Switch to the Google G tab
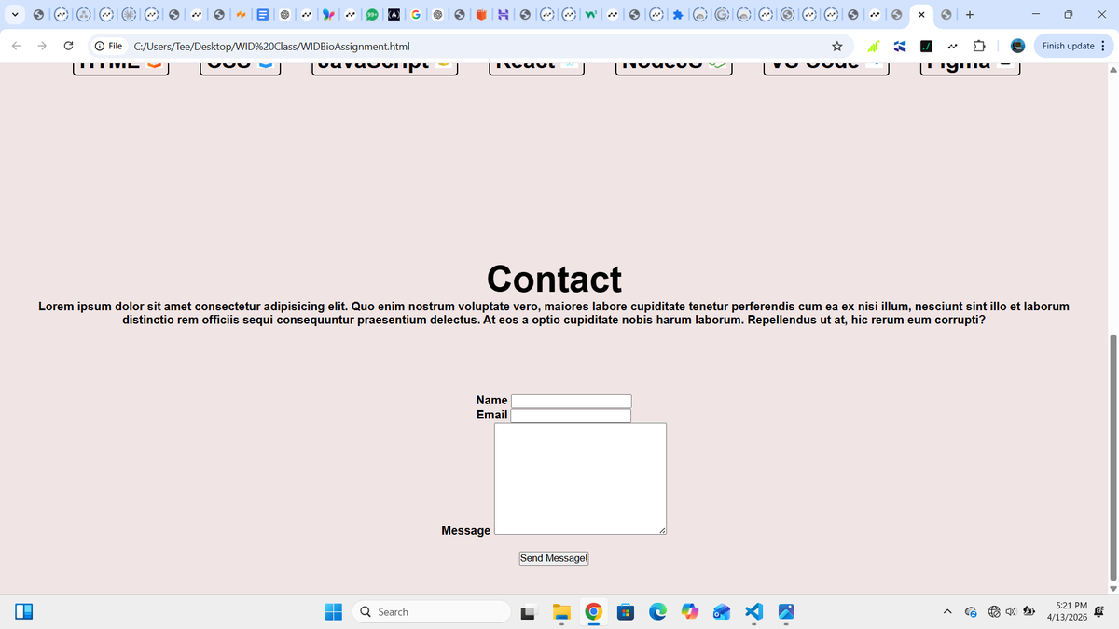Image resolution: width=1119 pixels, height=629 pixels. pos(414,15)
